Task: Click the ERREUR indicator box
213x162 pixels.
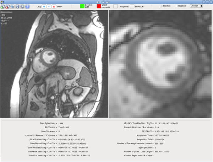Action: pos(132,6)
